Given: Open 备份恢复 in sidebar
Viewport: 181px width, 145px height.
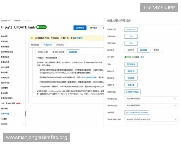Looking at the screenshot, I should [x=4, y=72].
